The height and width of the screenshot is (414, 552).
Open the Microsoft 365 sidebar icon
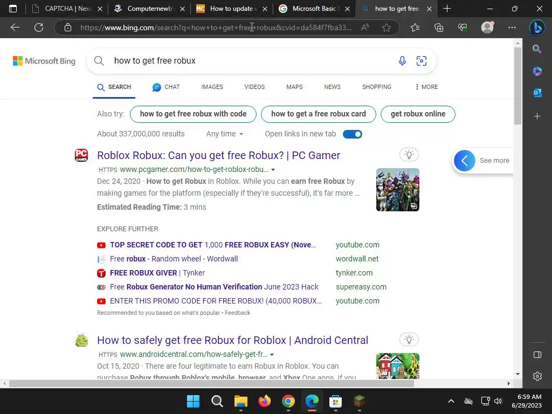[x=537, y=71]
